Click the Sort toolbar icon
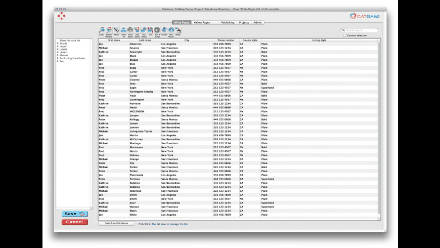The image size is (440, 248). 150,30
